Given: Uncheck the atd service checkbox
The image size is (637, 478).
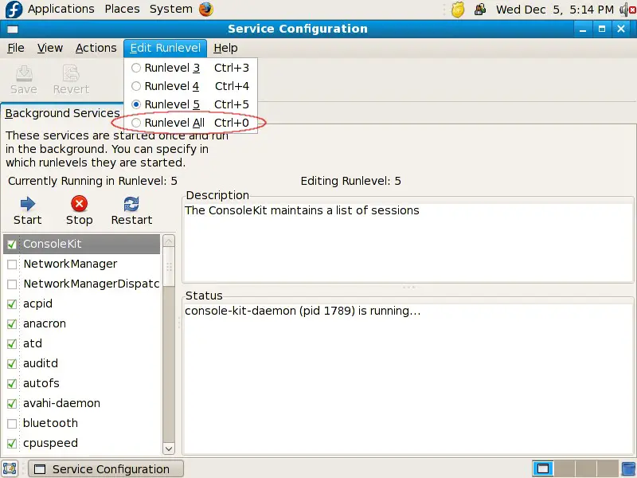Looking at the screenshot, I should (x=12, y=344).
